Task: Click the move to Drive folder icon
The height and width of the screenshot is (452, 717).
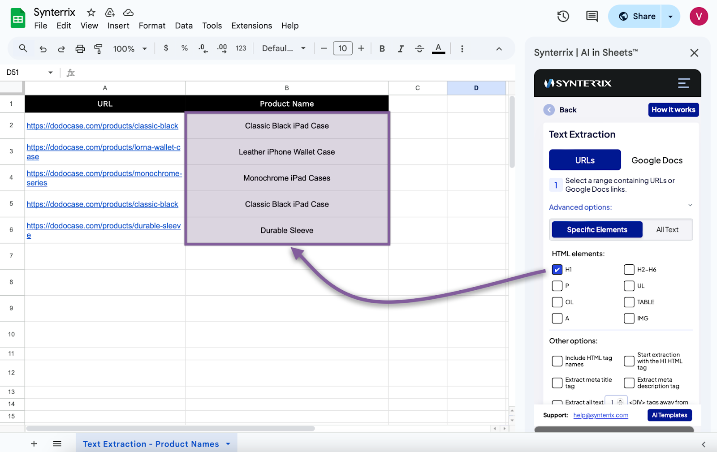Action: coord(110,13)
